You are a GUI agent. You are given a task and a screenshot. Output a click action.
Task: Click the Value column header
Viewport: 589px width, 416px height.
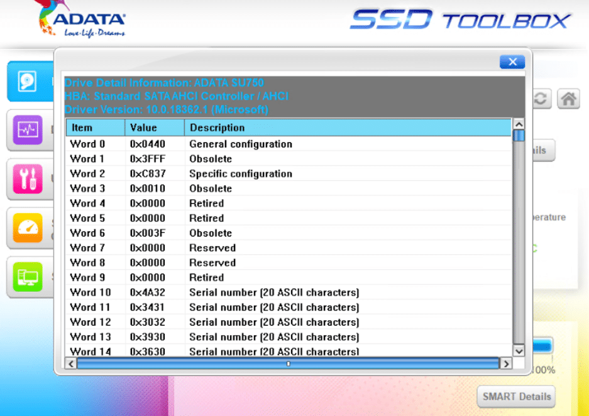[155, 127]
